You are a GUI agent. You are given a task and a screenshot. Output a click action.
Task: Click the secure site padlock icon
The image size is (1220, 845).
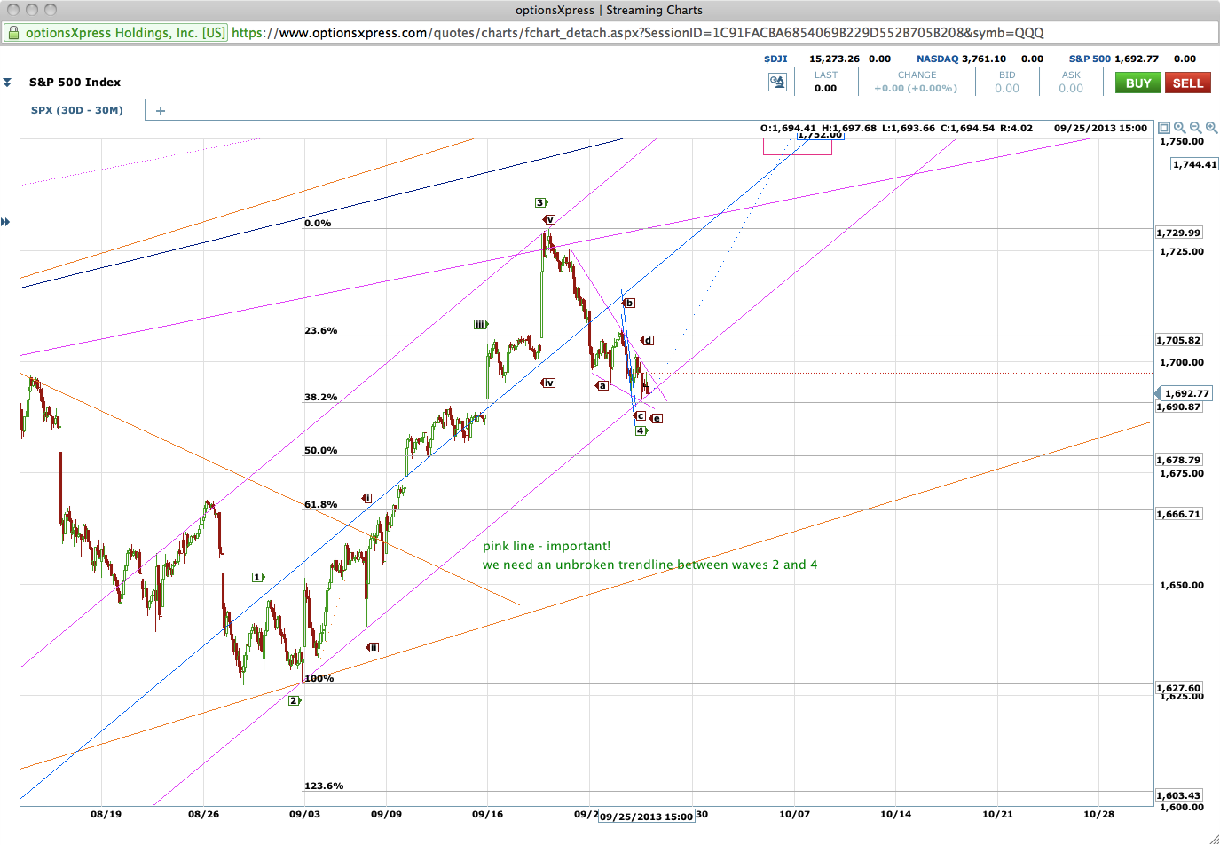[13, 32]
